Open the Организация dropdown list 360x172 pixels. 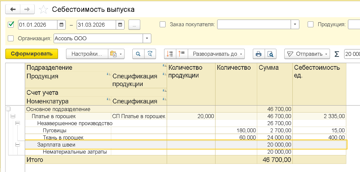coord(147,38)
